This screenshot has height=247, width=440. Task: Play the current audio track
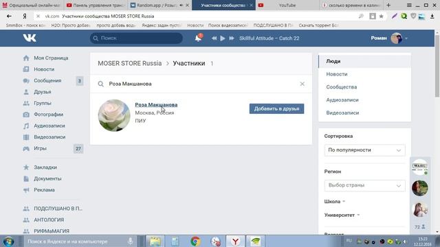(223, 38)
